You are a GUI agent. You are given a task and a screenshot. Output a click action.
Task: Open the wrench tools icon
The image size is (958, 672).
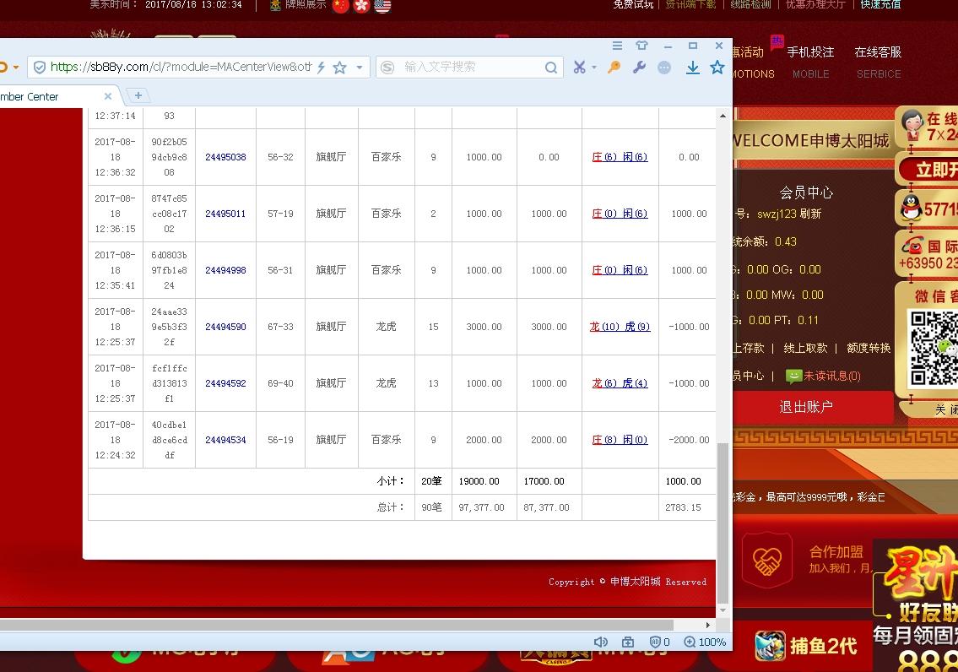point(639,68)
